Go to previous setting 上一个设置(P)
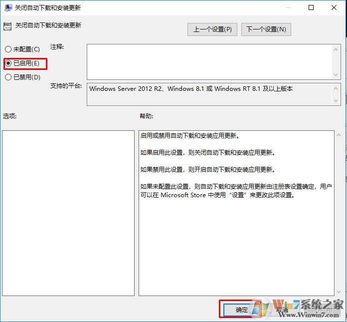This screenshot has width=347, height=322. coord(212,29)
